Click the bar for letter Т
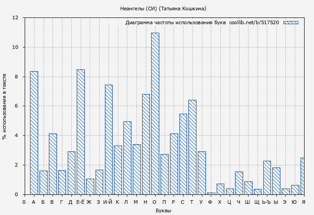 (192, 147)
